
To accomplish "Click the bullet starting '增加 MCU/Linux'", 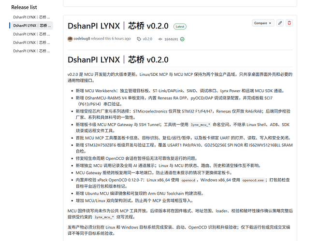I will pos(135,200).
